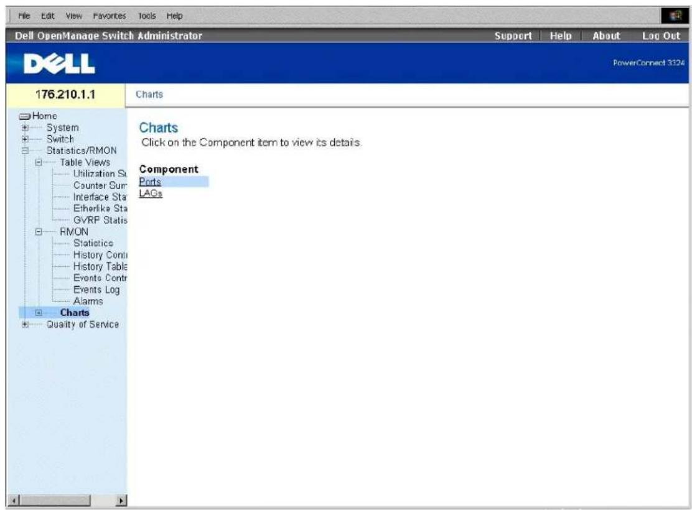Click the Charts breadcrumb text
This screenshot has width=692, height=510.
149,95
